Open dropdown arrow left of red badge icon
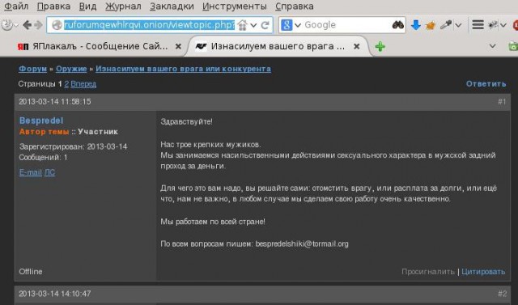Image resolution: width=518 pixels, height=305 pixels. (x=503, y=25)
